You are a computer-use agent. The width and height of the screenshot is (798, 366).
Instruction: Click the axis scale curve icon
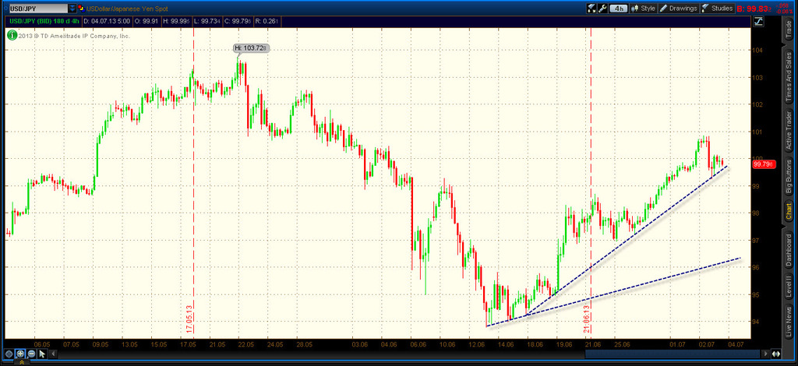(758, 21)
